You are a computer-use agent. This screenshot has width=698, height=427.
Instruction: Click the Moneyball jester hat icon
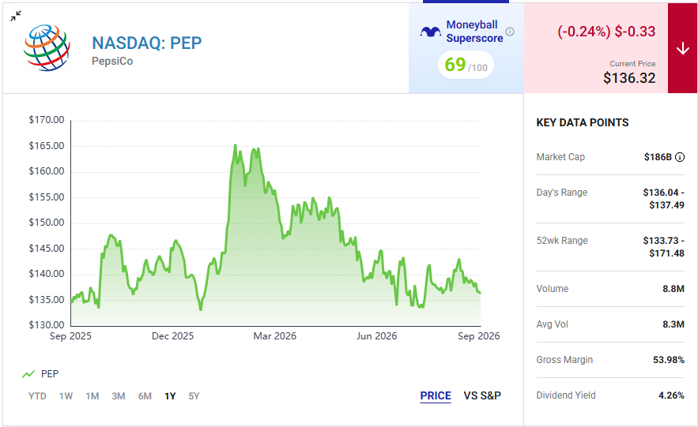pos(431,32)
